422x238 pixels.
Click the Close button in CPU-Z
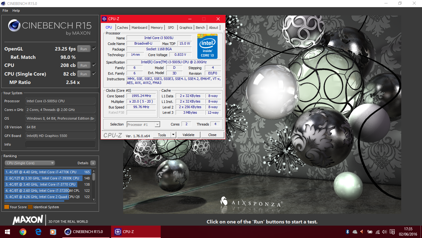(212, 135)
